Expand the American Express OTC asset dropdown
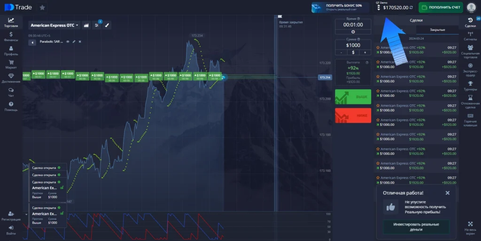The width and height of the screenshot is (481, 241). coord(54,25)
